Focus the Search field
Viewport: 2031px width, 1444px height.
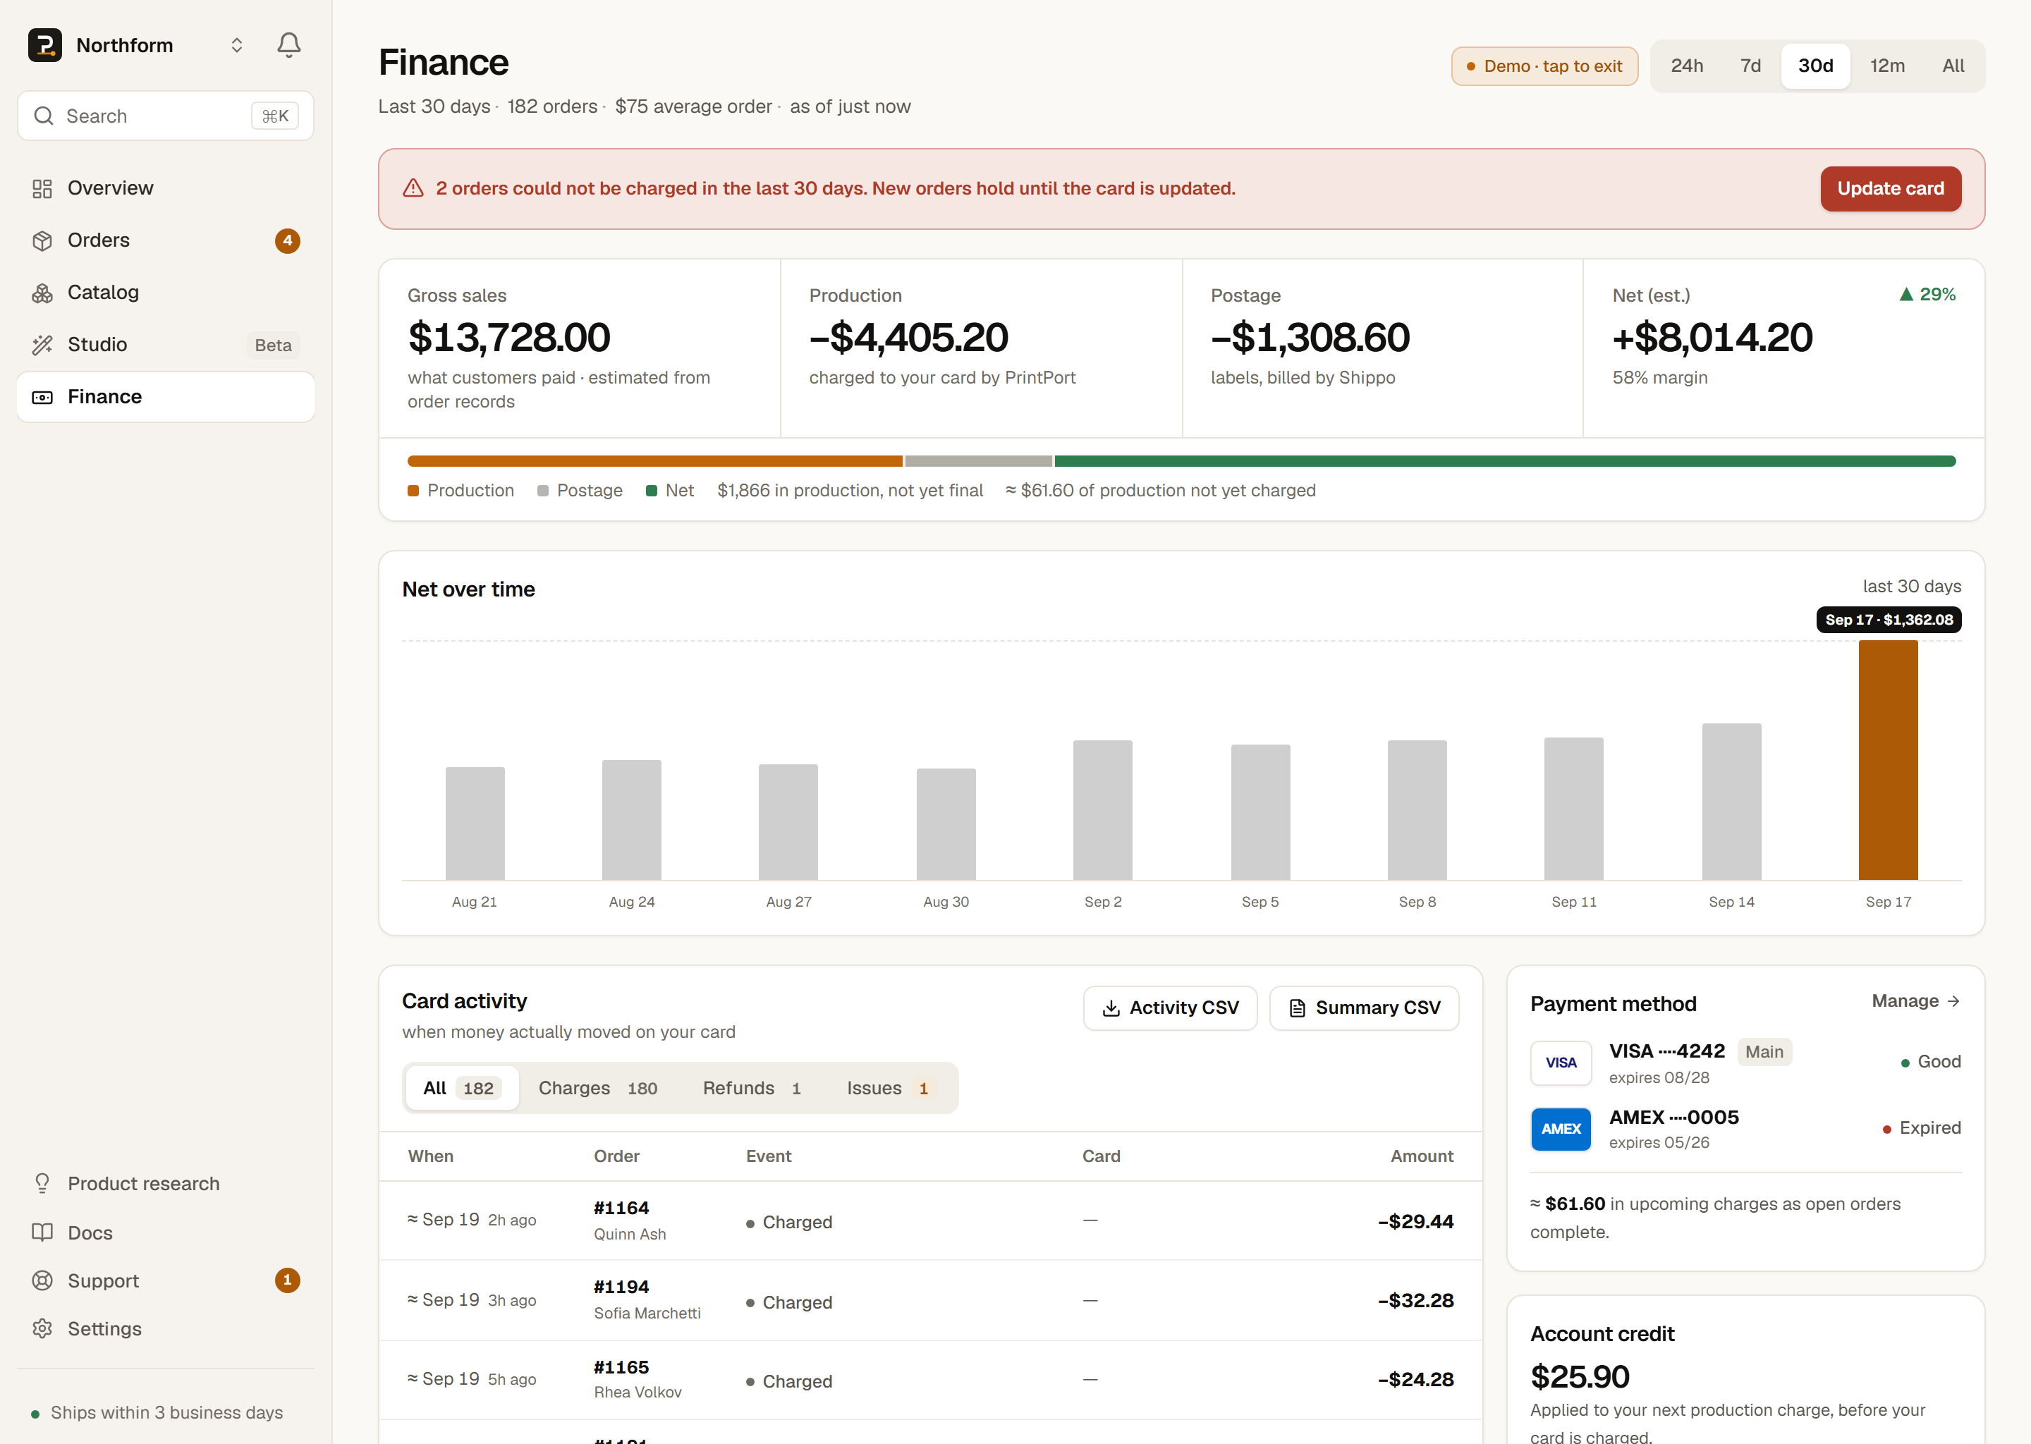[166, 116]
